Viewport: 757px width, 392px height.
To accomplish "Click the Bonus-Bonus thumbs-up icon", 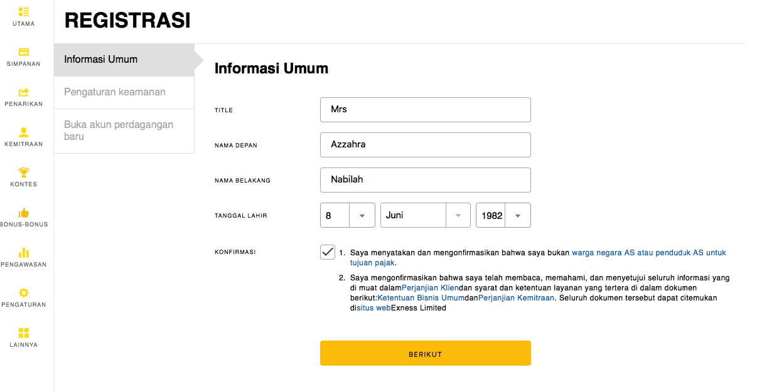I will (24, 213).
